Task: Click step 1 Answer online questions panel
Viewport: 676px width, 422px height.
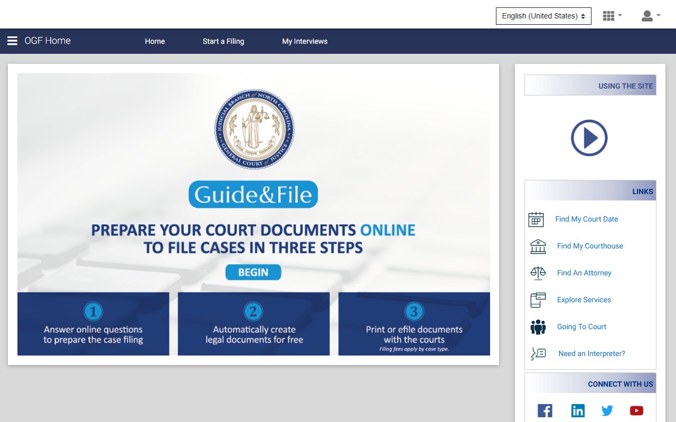Action: (93, 324)
